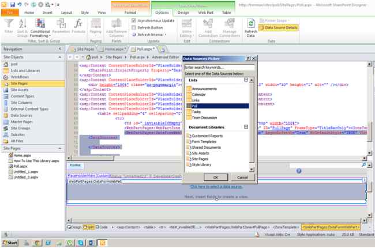Image resolution: width=375 pixels, height=248 pixels.
Task: Open Refresh Interval dropdown
Action: 149,35
